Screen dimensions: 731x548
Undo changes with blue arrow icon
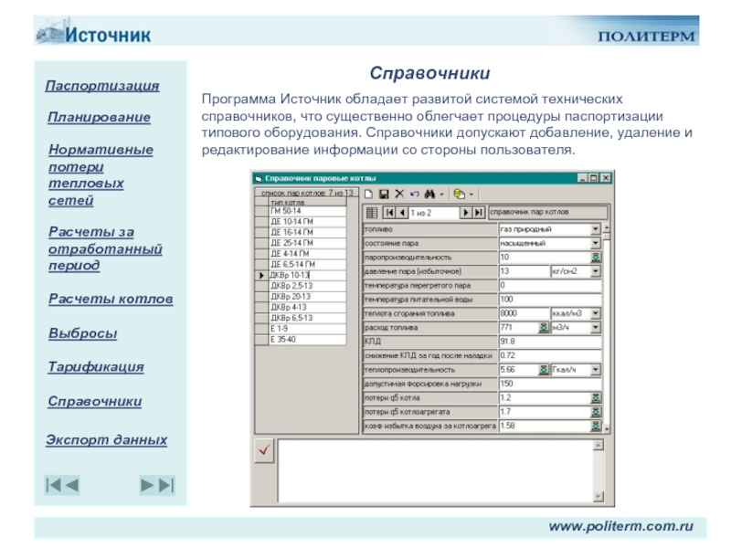tap(415, 194)
